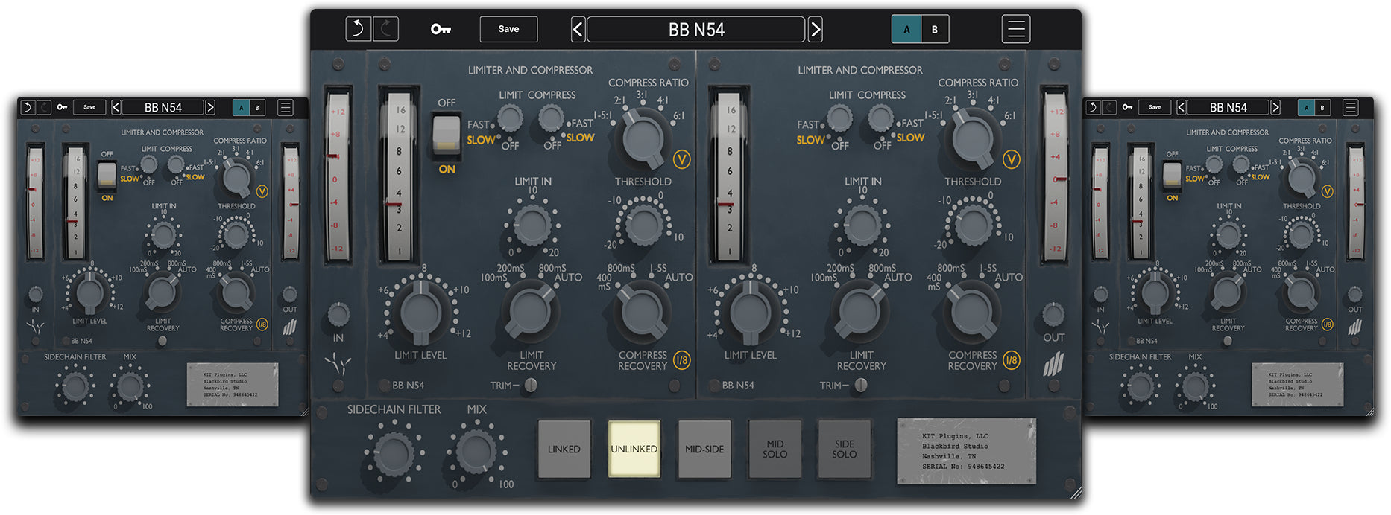Click the right channel yellow V icon
1391x515 pixels.
[1012, 159]
